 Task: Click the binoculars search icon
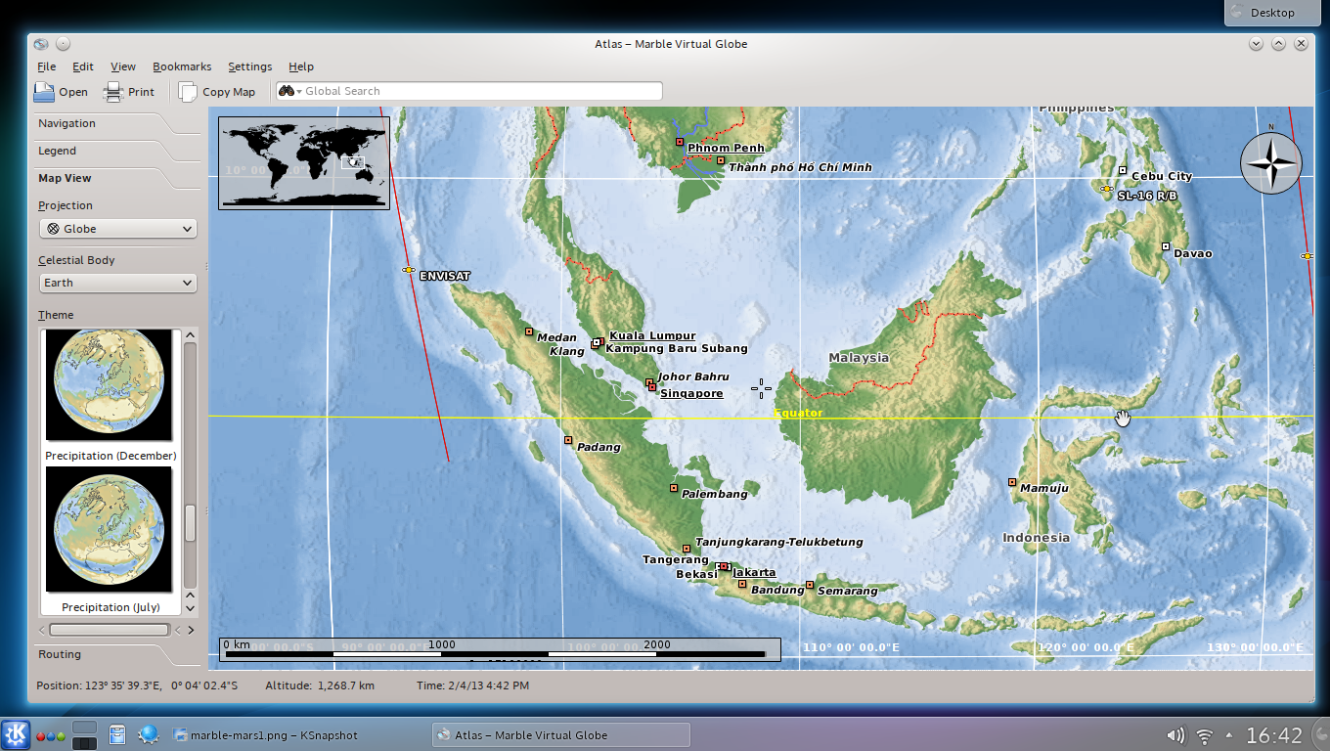click(x=286, y=91)
